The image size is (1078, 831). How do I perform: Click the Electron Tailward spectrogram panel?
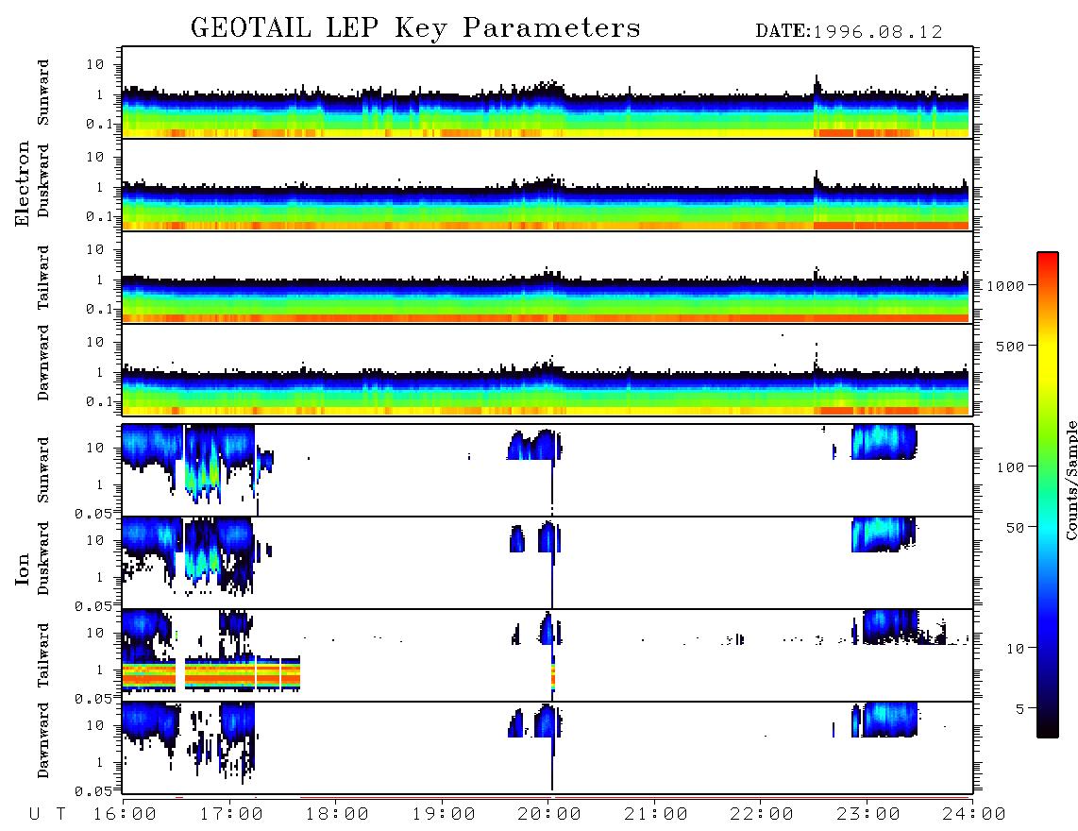point(547,278)
